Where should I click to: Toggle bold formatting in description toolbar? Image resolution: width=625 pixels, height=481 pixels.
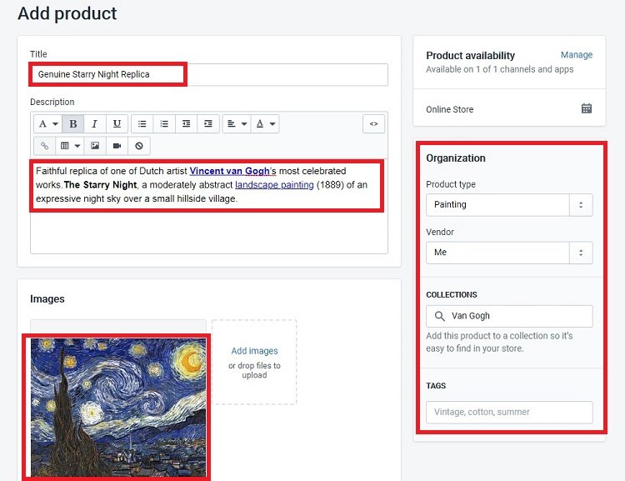click(x=73, y=123)
